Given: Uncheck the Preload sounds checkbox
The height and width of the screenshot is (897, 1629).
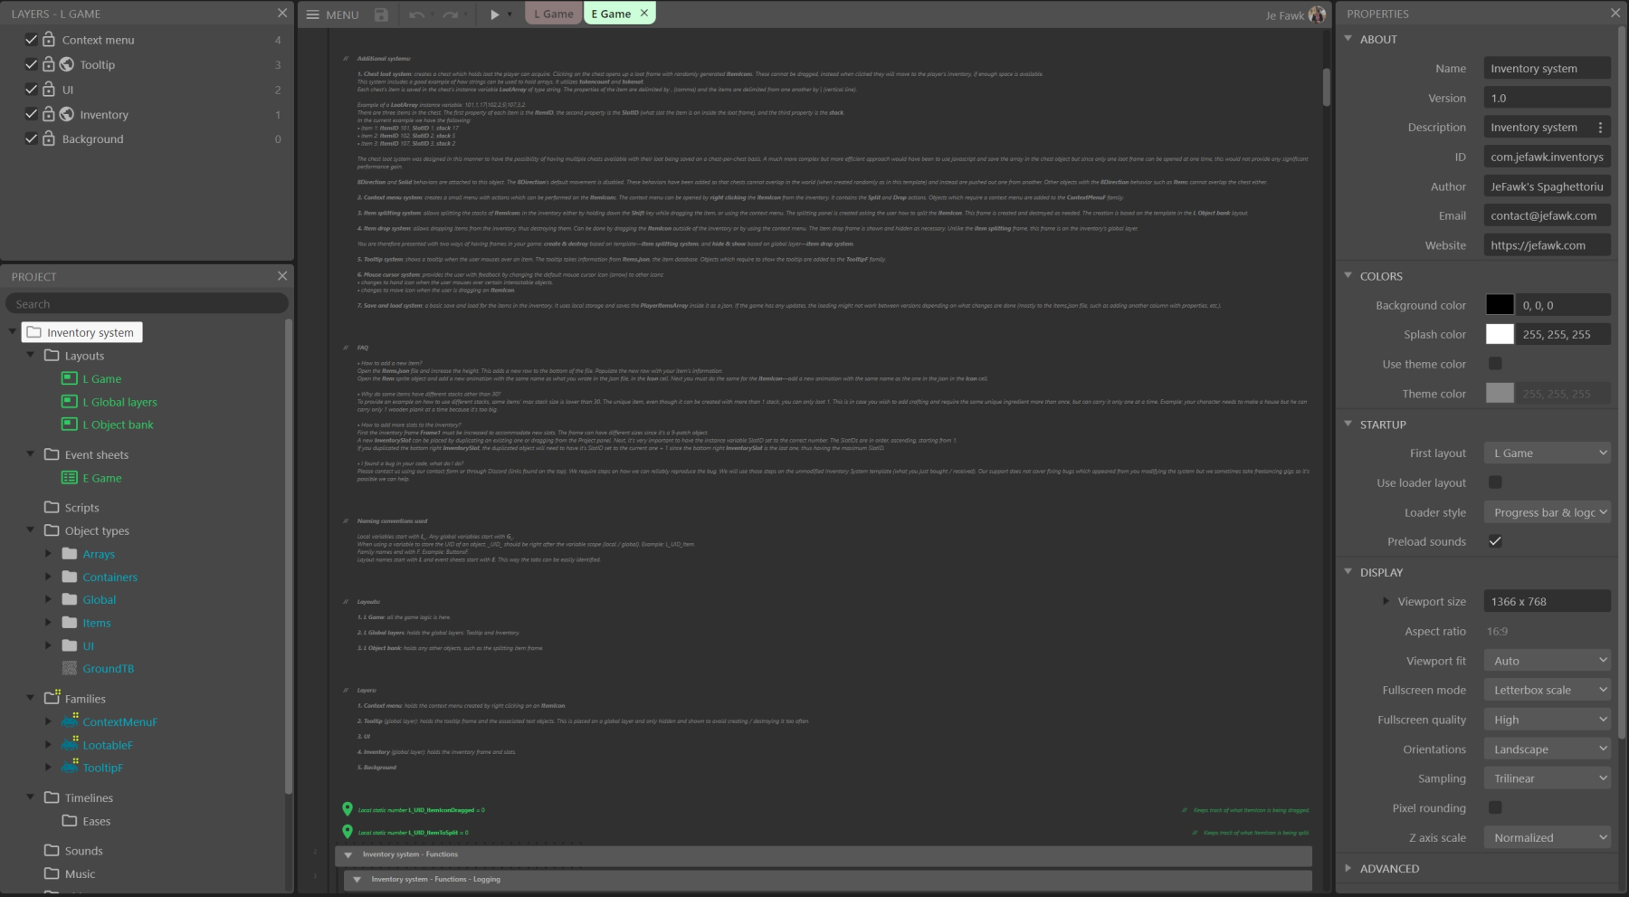Looking at the screenshot, I should coord(1495,541).
